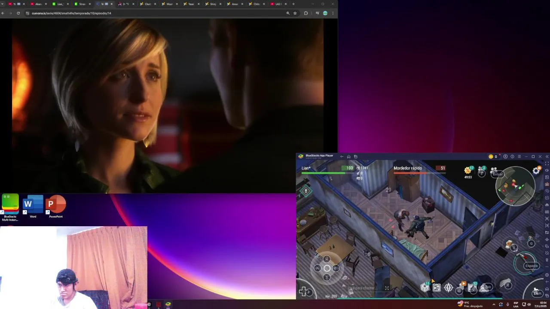This screenshot has height=309, width=550.
Task: Click the Chrome reload button
Action: click(18, 13)
